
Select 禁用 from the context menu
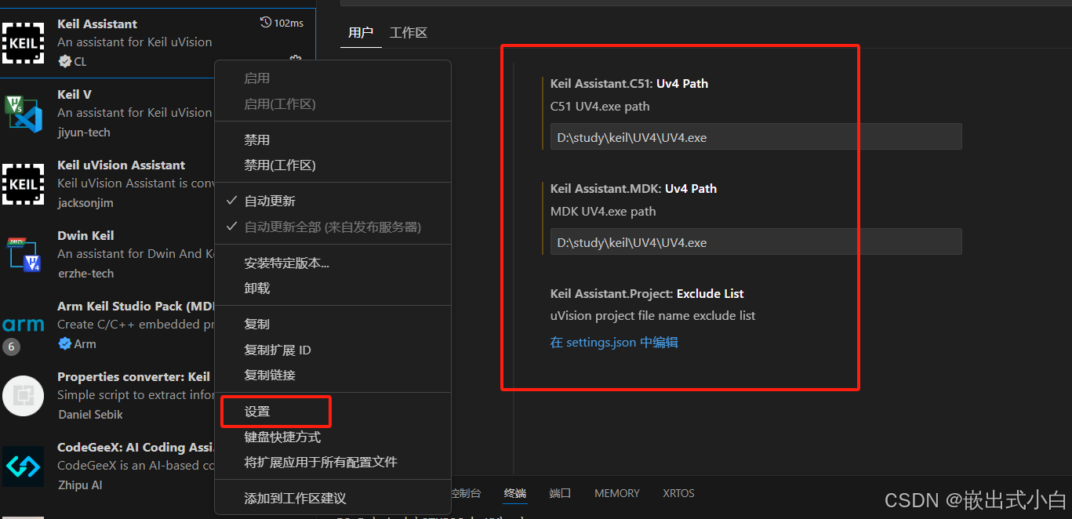[333, 140]
